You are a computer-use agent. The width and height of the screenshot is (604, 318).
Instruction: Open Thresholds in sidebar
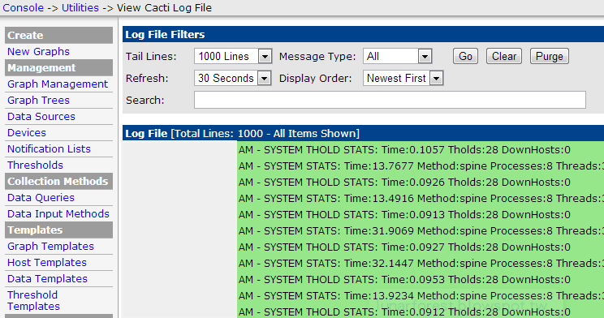click(35, 165)
